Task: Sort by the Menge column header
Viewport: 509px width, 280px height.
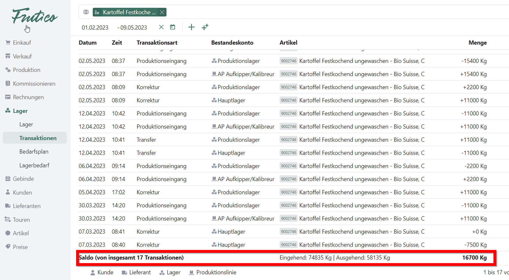Action: click(x=477, y=43)
